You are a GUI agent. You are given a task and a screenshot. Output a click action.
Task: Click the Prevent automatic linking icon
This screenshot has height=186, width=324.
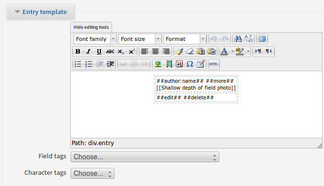point(145,64)
